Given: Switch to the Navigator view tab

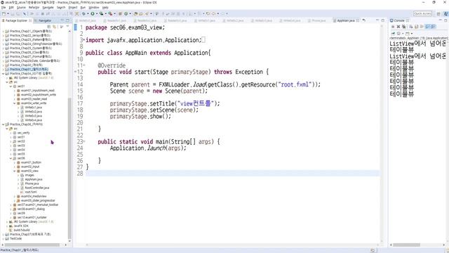Looking at the screenshot, I should click(x=44, y=20).
